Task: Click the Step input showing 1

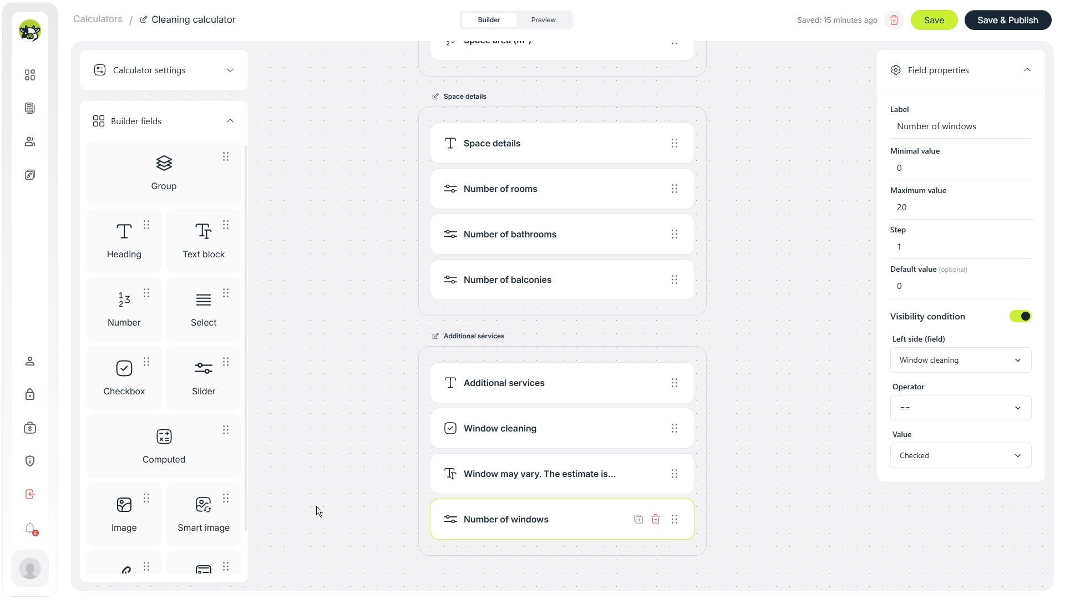Action: pos(961,247)
